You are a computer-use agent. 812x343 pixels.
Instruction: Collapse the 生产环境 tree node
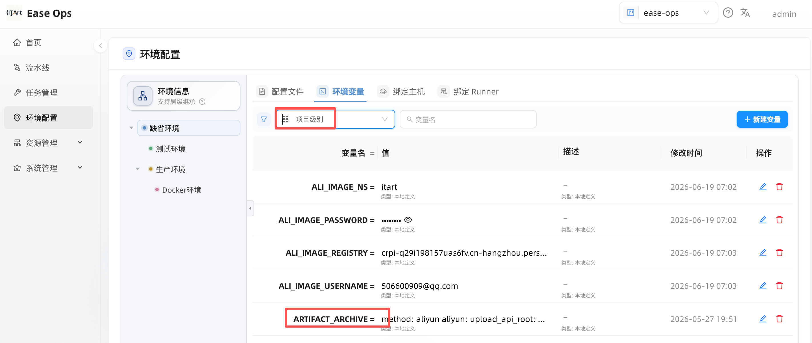tap(138, 169)
